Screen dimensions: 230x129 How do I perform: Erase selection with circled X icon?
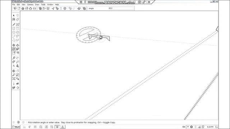[65, 9]
